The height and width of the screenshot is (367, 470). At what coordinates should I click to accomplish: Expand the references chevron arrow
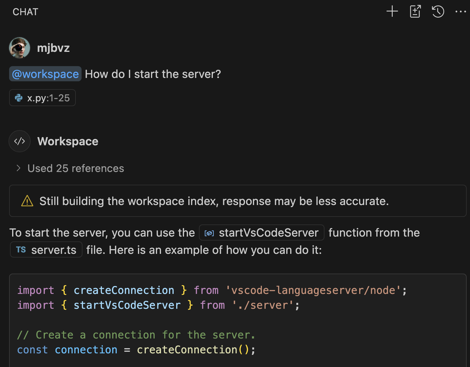tap(18, 168)
